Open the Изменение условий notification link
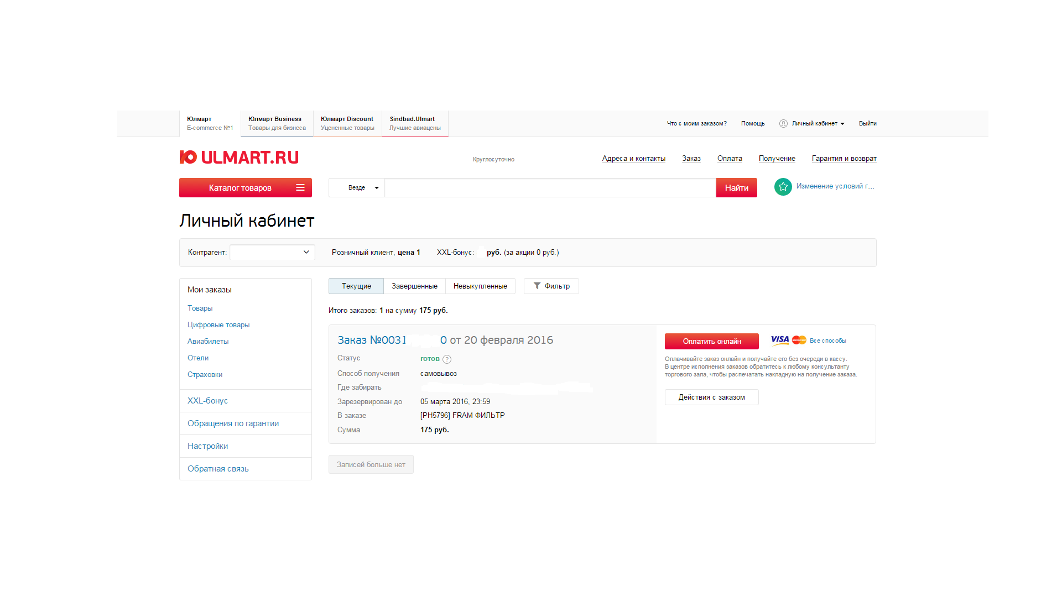This screenshot has width=1062, height=597. (835, 186)
